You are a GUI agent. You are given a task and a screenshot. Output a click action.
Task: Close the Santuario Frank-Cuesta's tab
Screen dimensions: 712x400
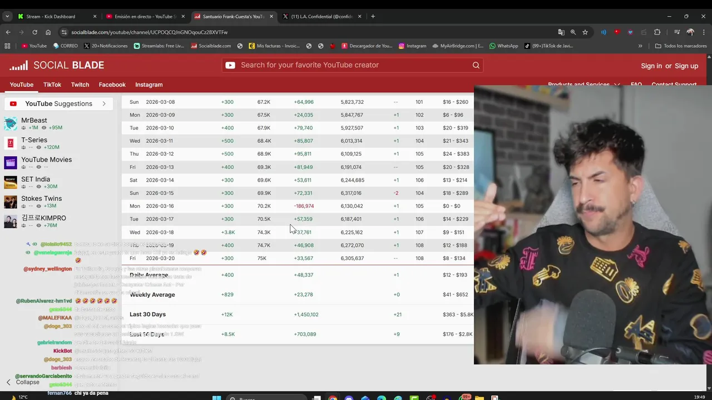[271, 17]
